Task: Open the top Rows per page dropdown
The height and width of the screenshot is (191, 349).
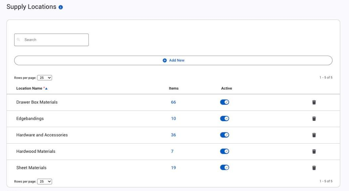Action: pyautogui.click(x=44, y=78)
